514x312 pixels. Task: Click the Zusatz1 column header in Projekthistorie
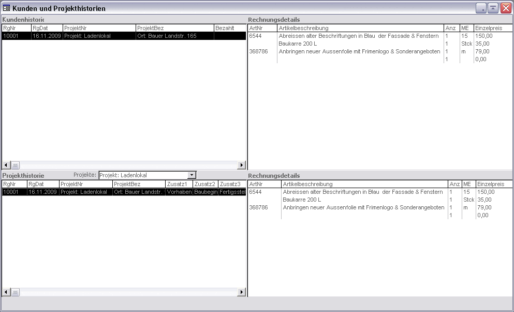pyautogui.click(x=179, y=184)
